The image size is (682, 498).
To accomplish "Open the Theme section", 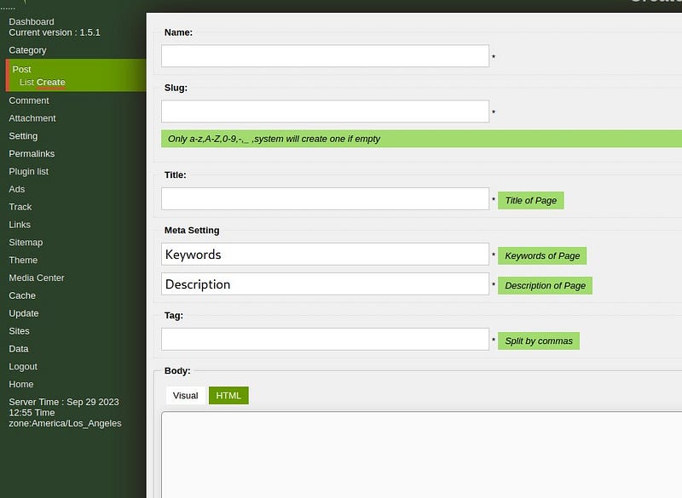I will pyautogui.click(x=23, y=260).
